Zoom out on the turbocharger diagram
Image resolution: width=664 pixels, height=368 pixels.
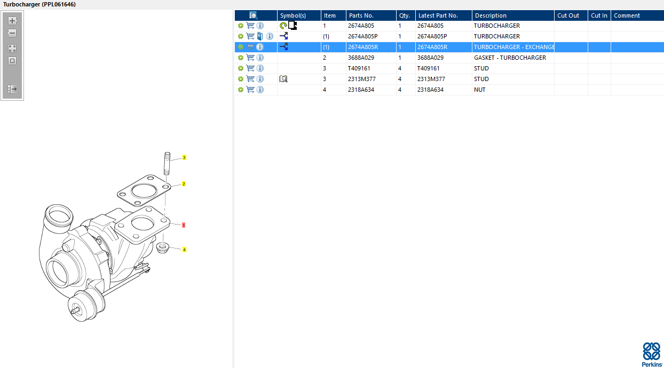tap(12, 33)
